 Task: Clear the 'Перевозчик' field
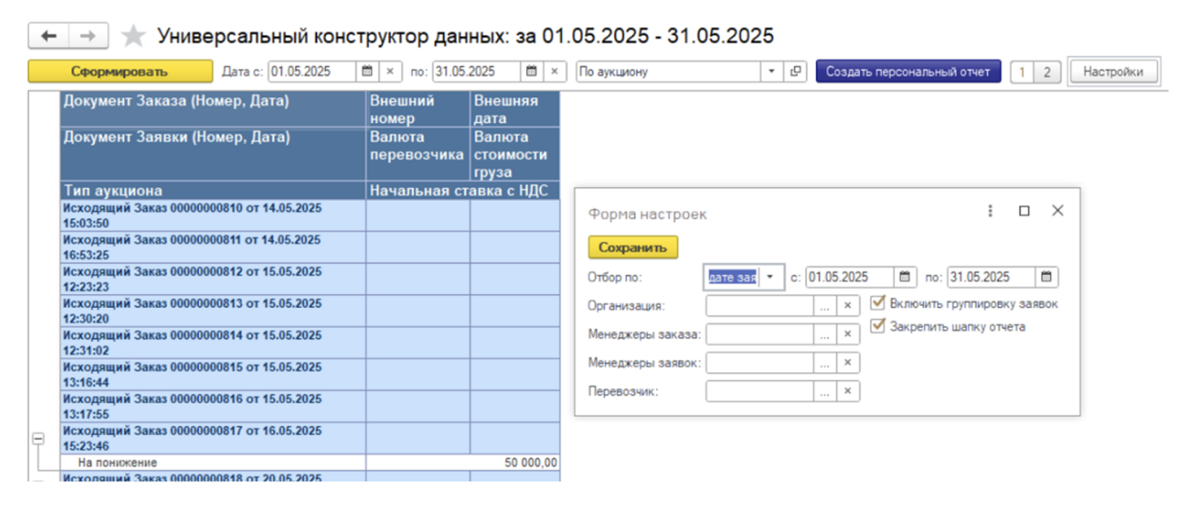[848, 392]
